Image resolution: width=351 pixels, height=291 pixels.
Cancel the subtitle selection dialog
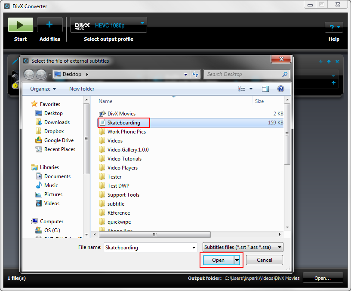(x=264, y=260)
